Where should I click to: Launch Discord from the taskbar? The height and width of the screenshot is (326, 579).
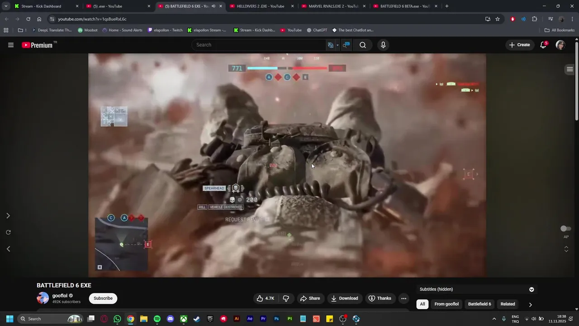tap(170, 319)
